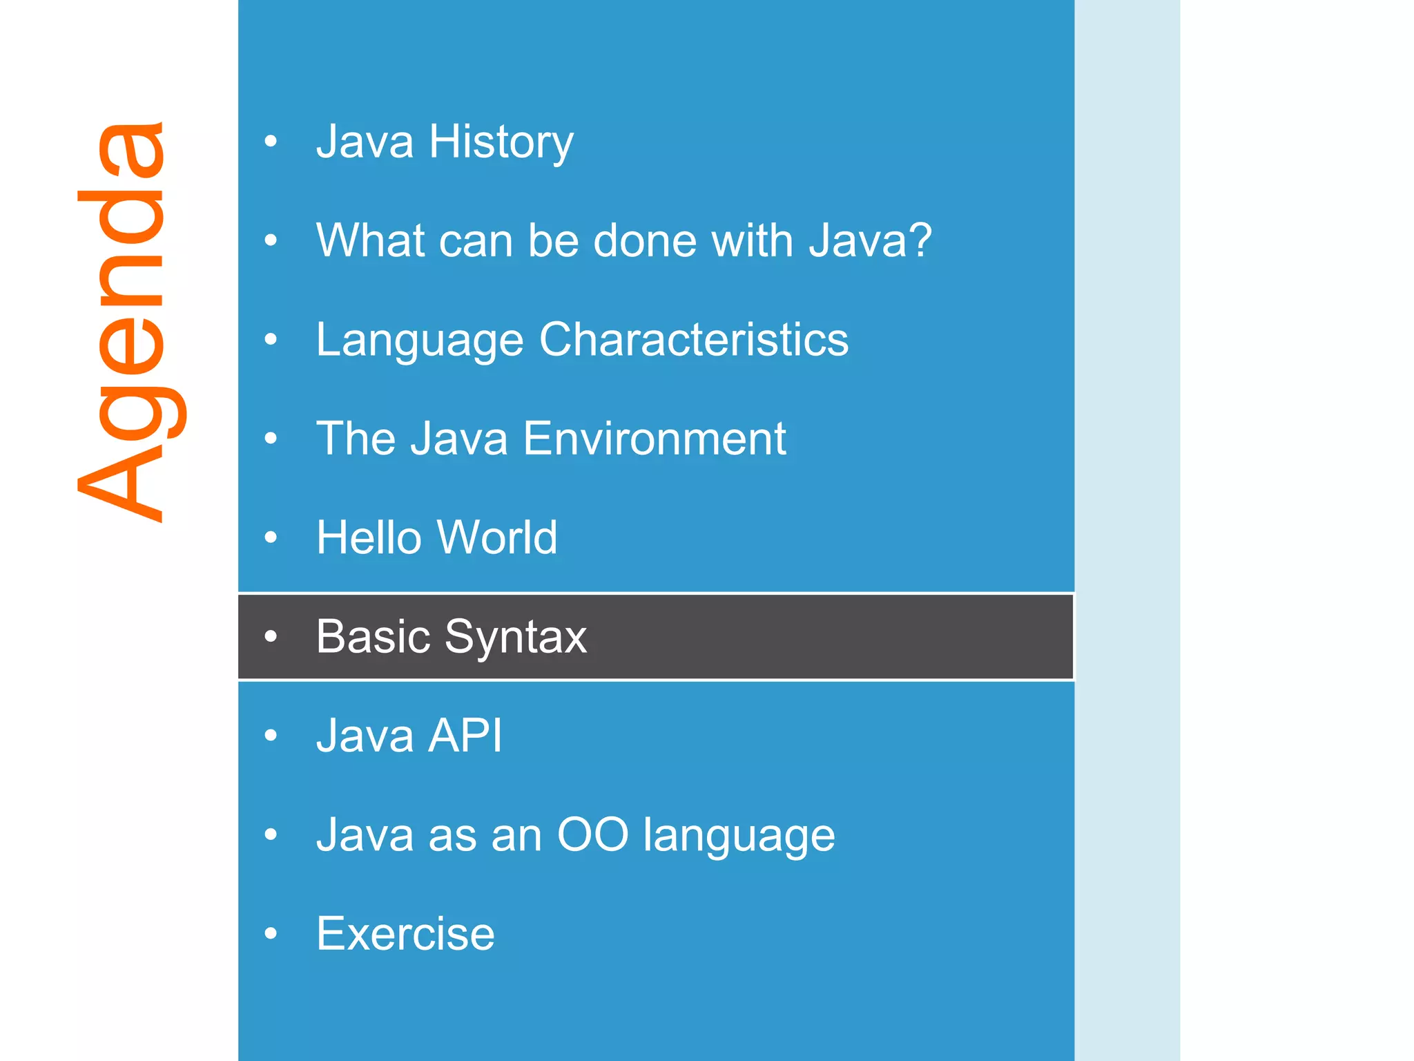The image size is (1414, 1061).
Task: Select the 'Hello World' agenda item
Action: 436,537
